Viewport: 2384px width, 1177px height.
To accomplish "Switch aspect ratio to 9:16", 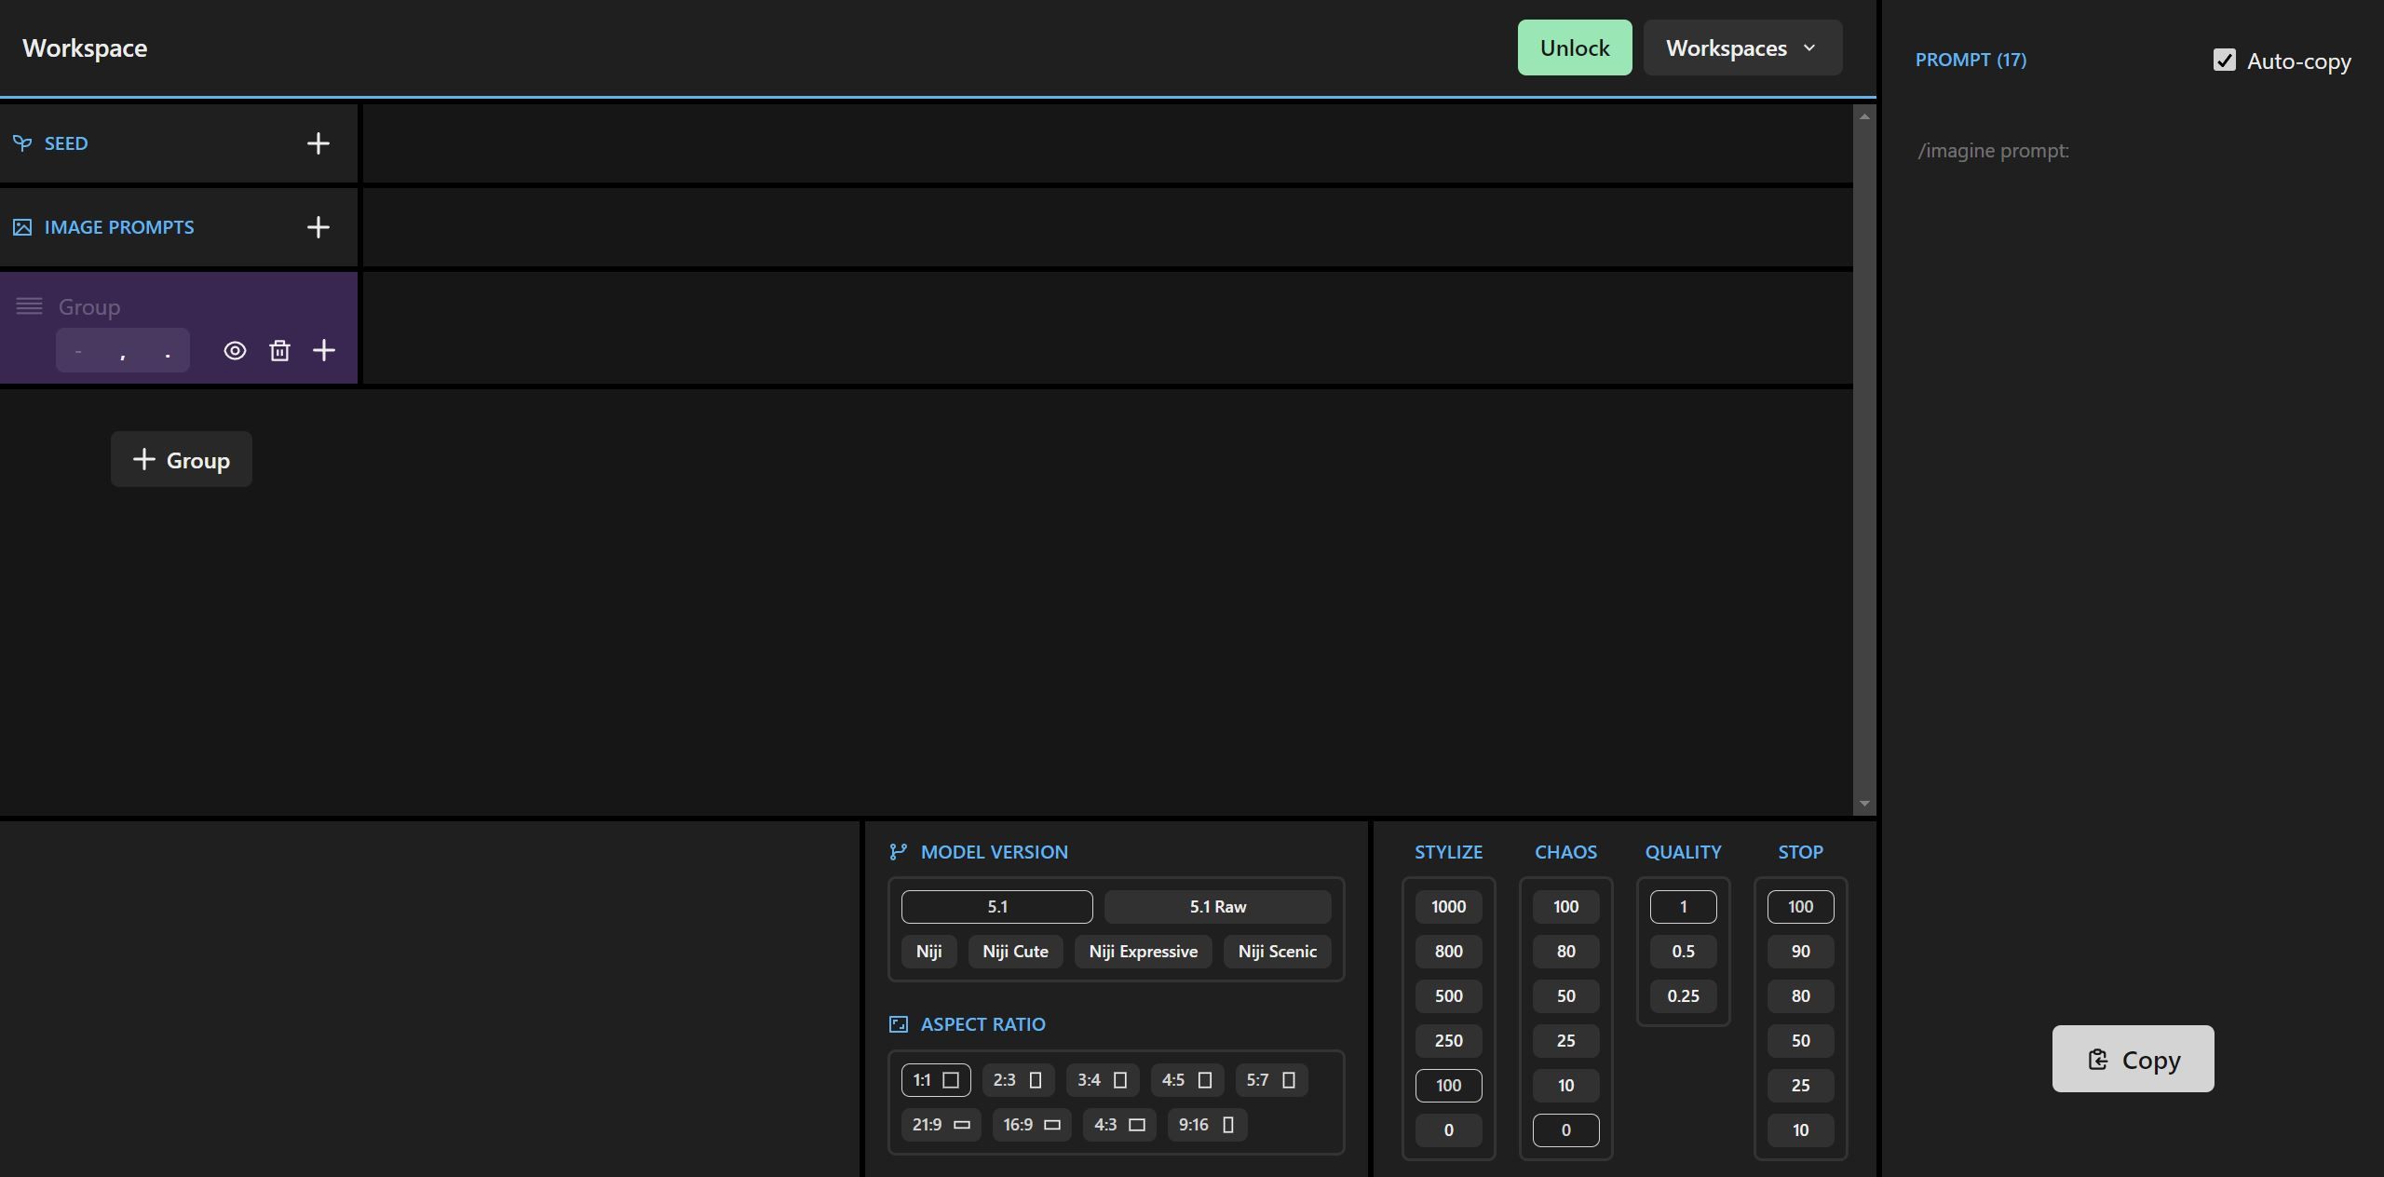I will pyautogui.click(x=1206, y=1124).
